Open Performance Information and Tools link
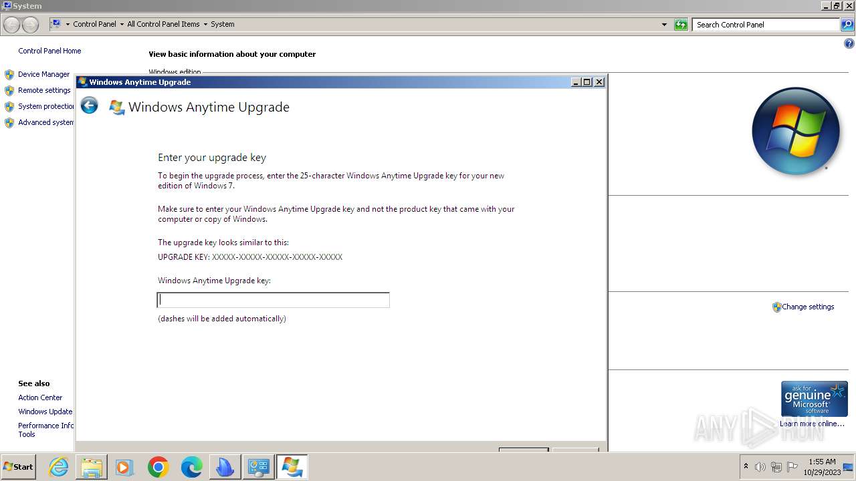 tap(46, 430)
